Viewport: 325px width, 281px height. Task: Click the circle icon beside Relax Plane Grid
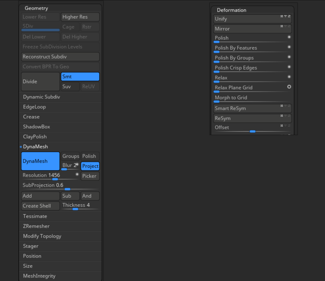coord(289,87)
